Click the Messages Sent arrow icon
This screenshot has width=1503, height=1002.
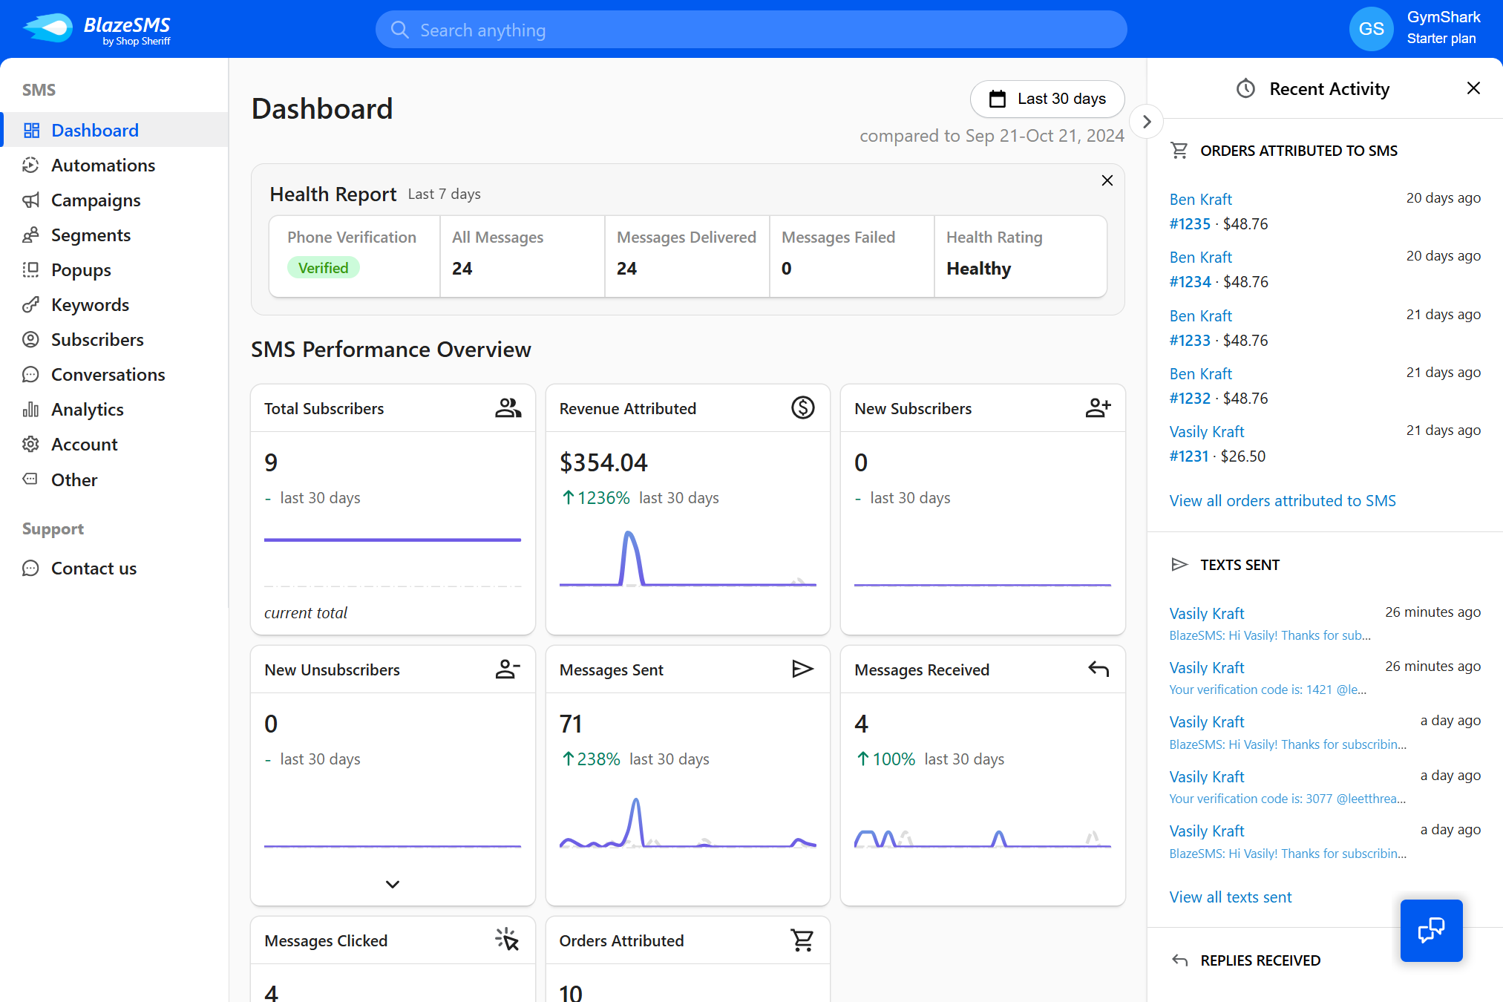pyautogui.click(x=802, y=669)
